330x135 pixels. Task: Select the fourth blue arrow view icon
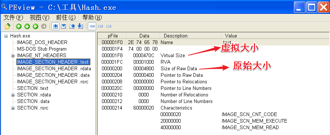(x=80, y=26)
